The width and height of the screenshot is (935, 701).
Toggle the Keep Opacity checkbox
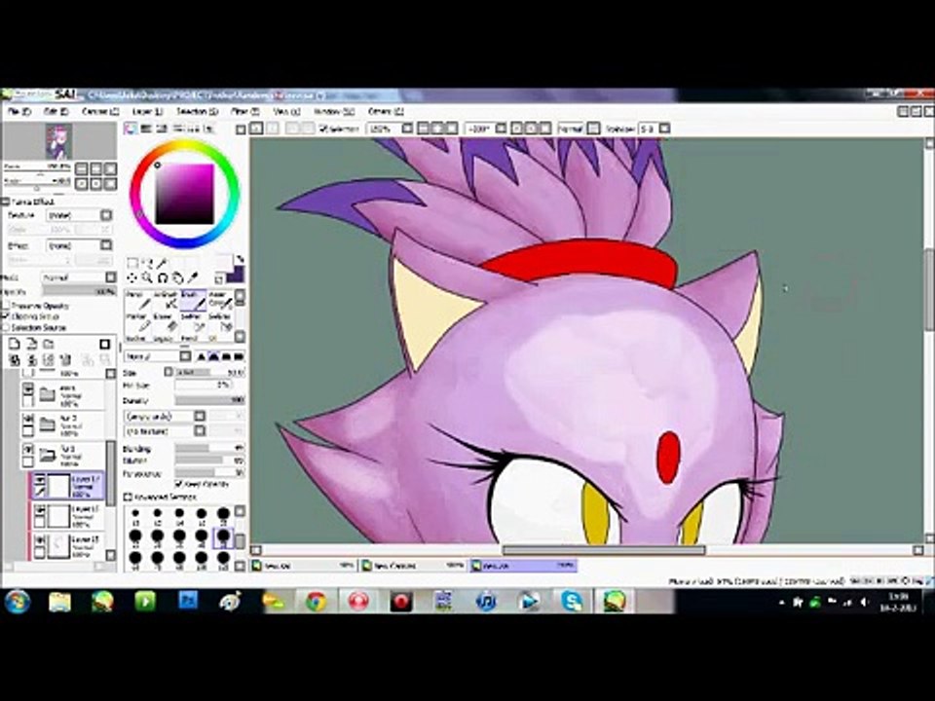(x=179, y=484)
